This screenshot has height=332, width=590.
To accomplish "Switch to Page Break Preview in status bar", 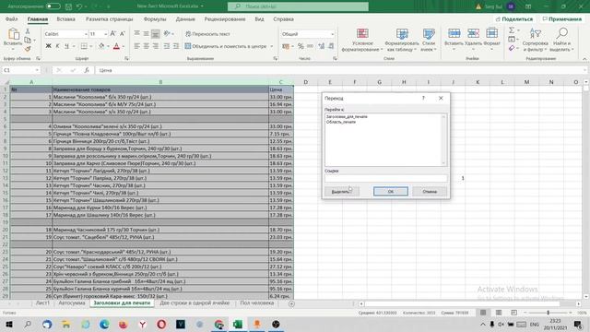I will point(514,313).
